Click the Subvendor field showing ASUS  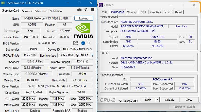point(33,49)
